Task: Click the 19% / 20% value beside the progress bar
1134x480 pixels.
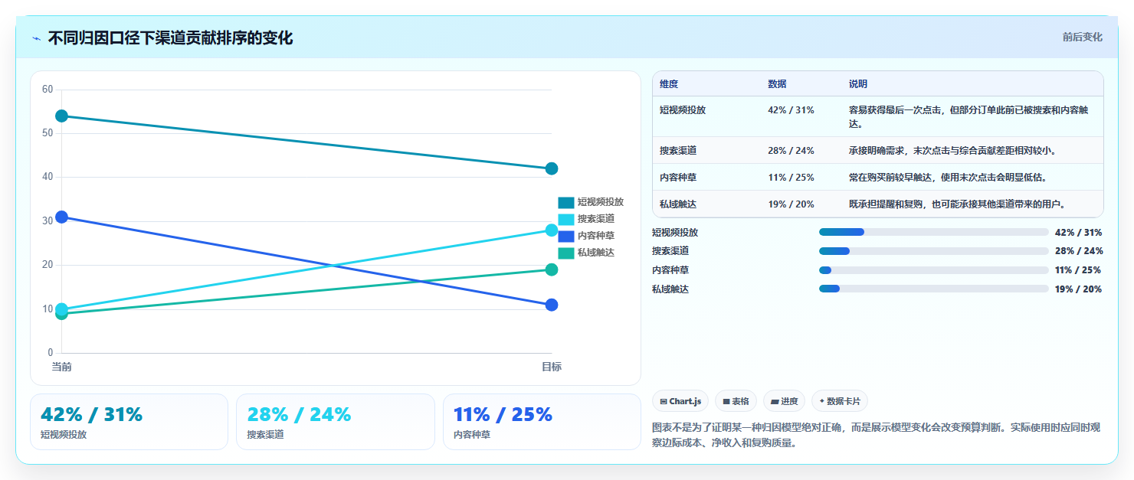Action: 1078,289
